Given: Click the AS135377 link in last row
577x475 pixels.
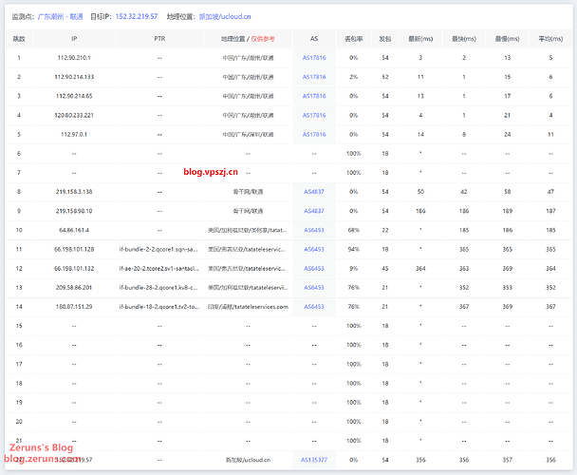Looking at the screenshot, I should [x=313, y=460].
